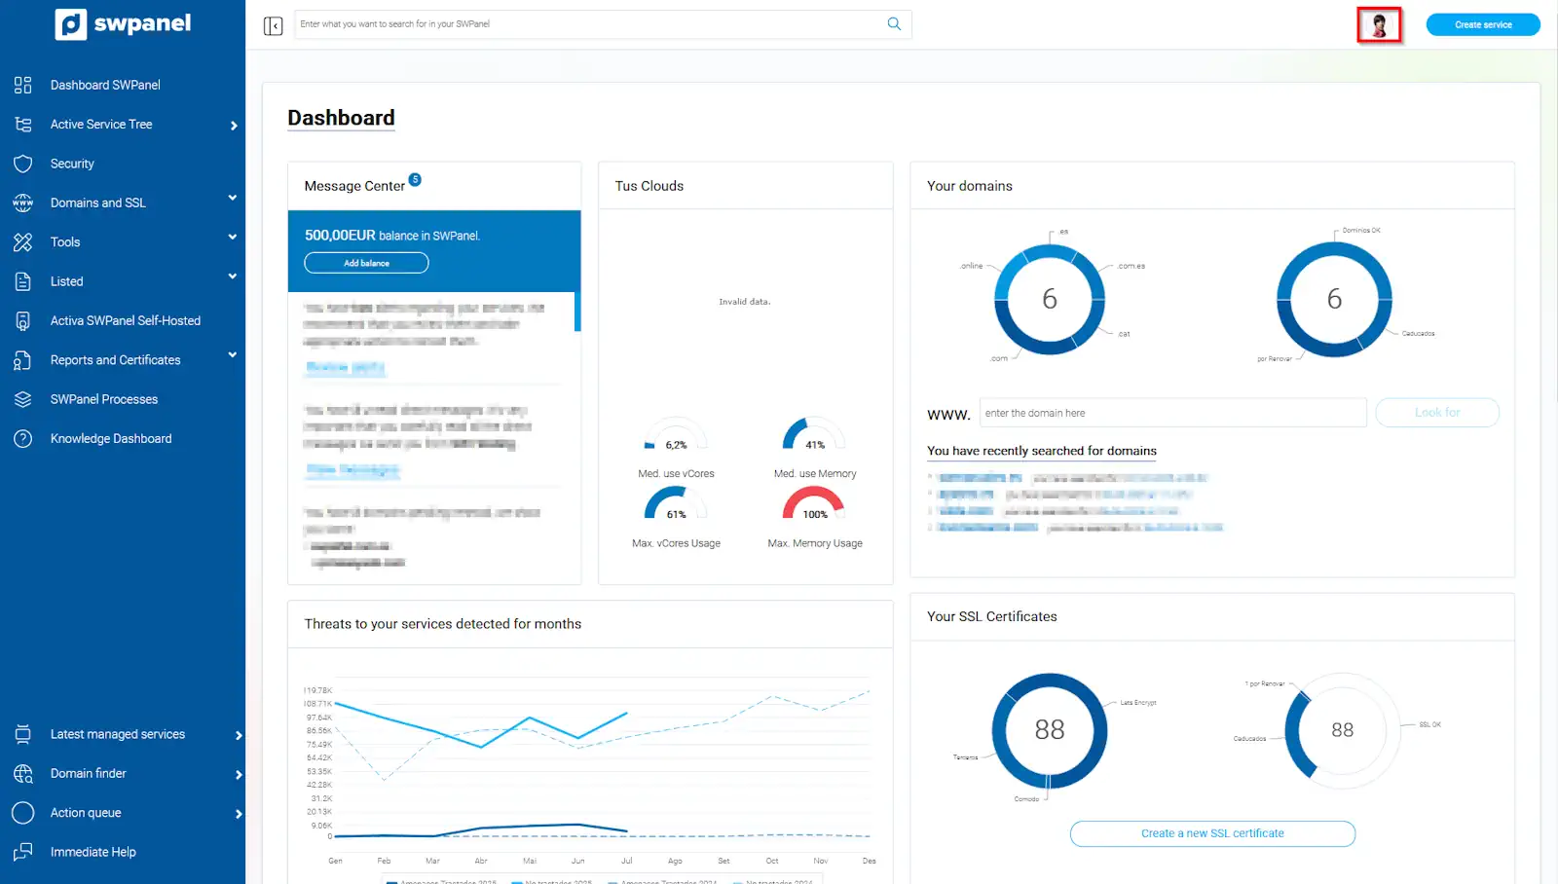The height and width of the screenshot is (884, 1558).
Task: Click the domain search input field
Action: tap(1171, 413)
